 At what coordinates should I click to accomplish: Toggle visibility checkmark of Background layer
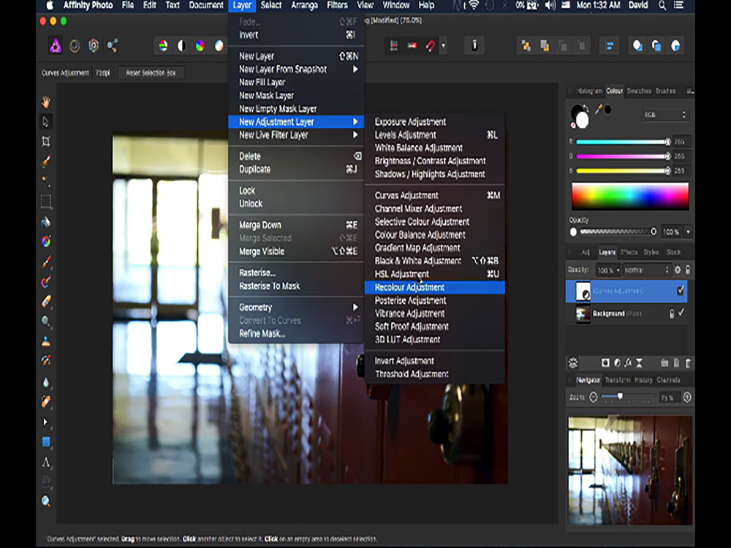pos(681,313)
